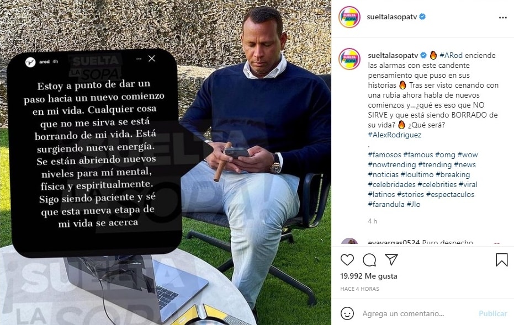Click the sueltalasopatv avatar beside the caption
Image resolution: width=514 pixels, height=325 pixels.
(x=349, y=59)
